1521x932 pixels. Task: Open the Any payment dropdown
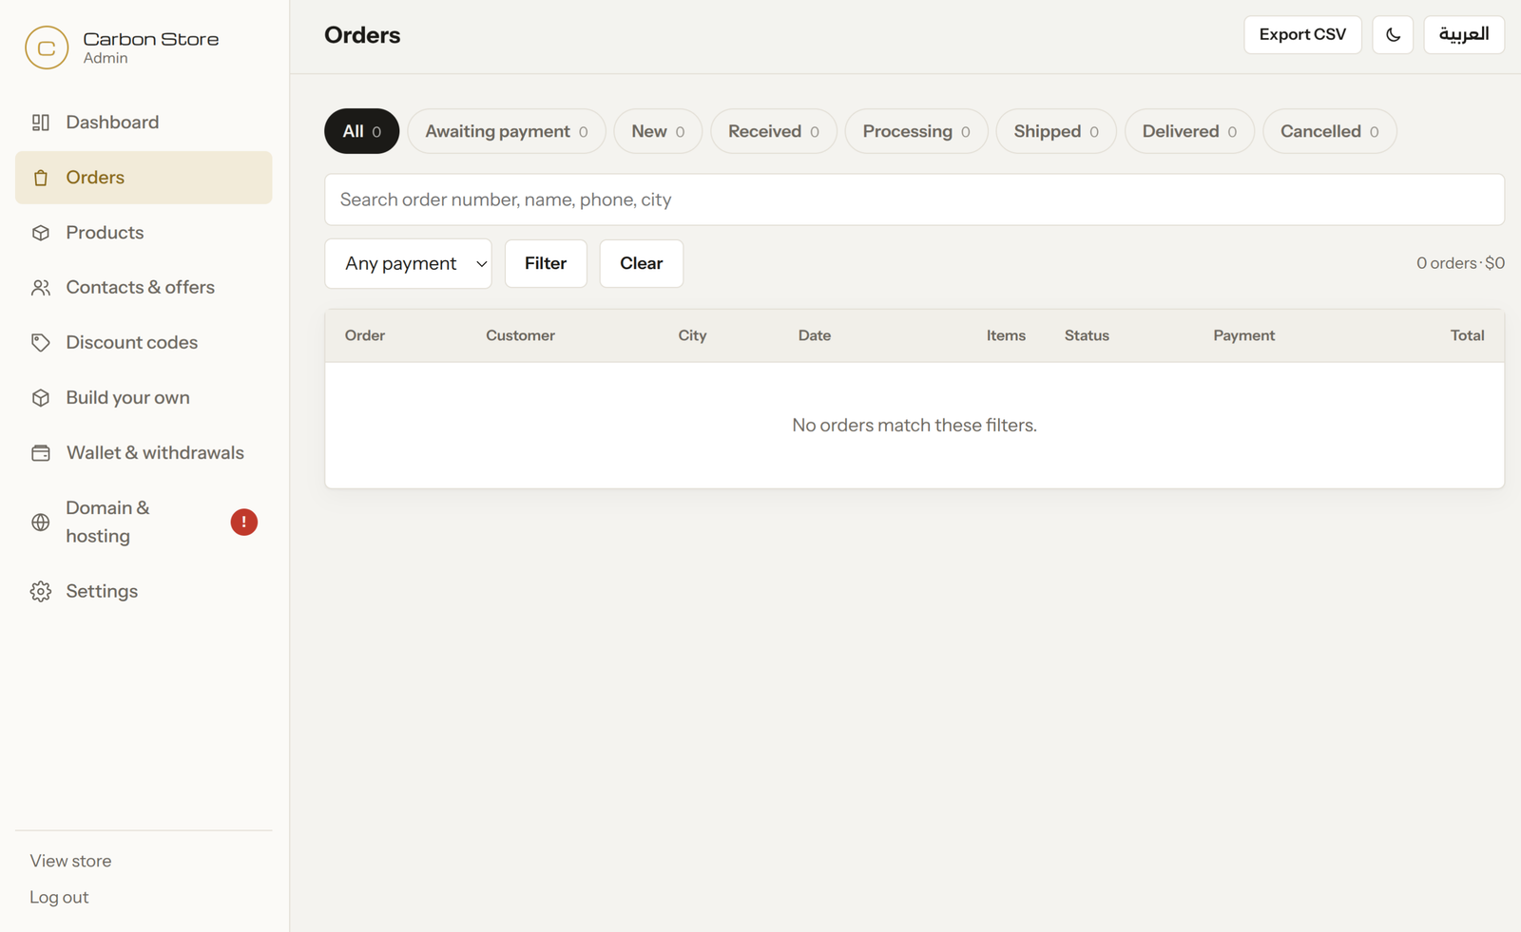click(x=408, y=263)
